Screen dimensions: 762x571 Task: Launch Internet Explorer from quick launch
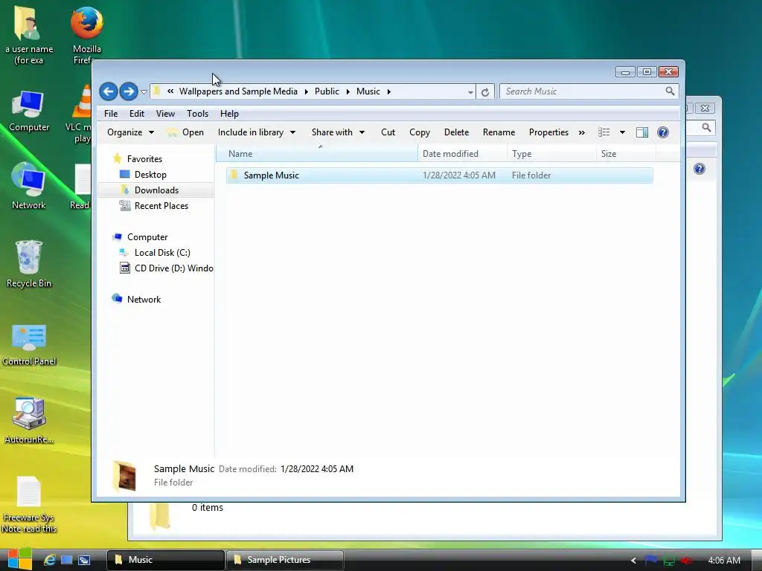coord(50,560)
